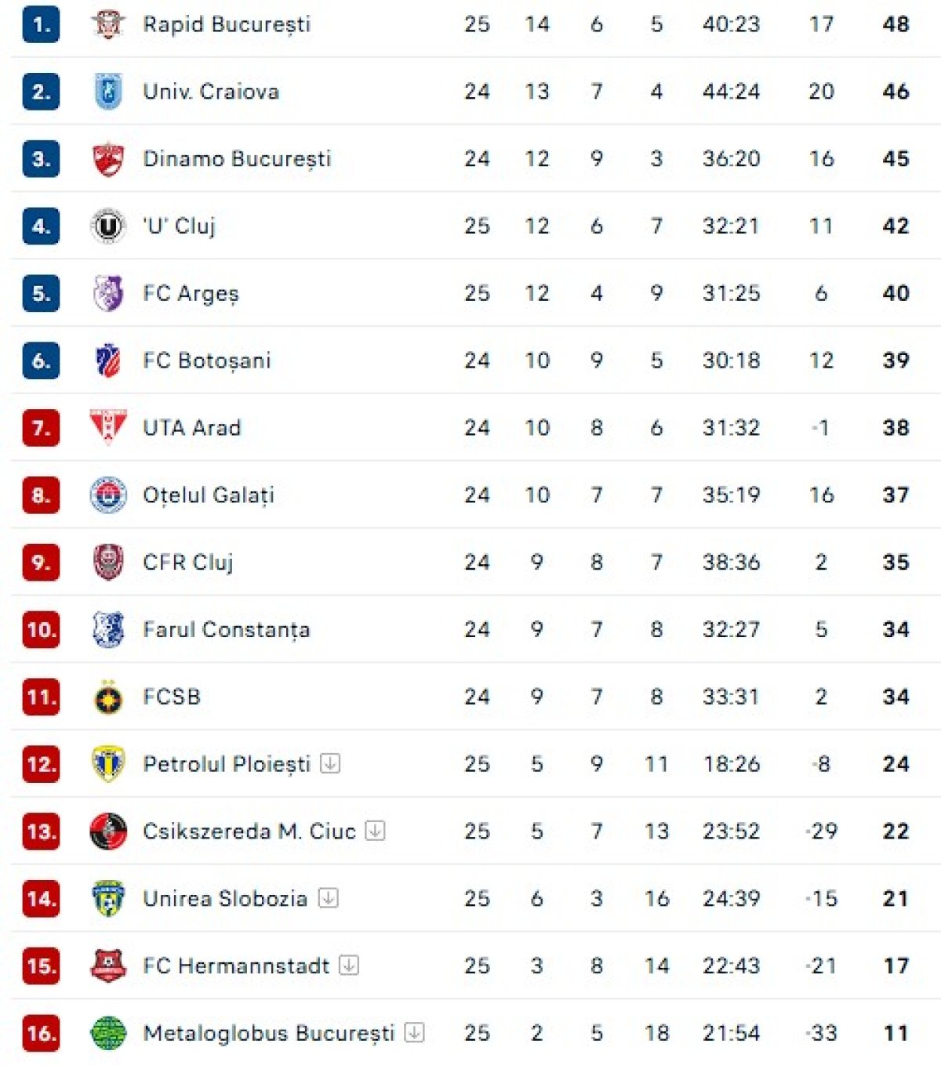The height and width of the screenshot is (1065, 941).
Task: Click the red position 7 badge
Action: pyautogui.click(x=41, y=428)
